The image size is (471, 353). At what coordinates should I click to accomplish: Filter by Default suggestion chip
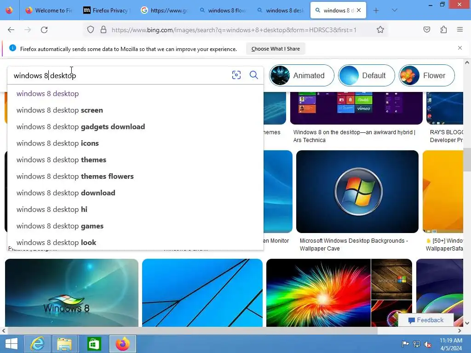tap(367, 75)
